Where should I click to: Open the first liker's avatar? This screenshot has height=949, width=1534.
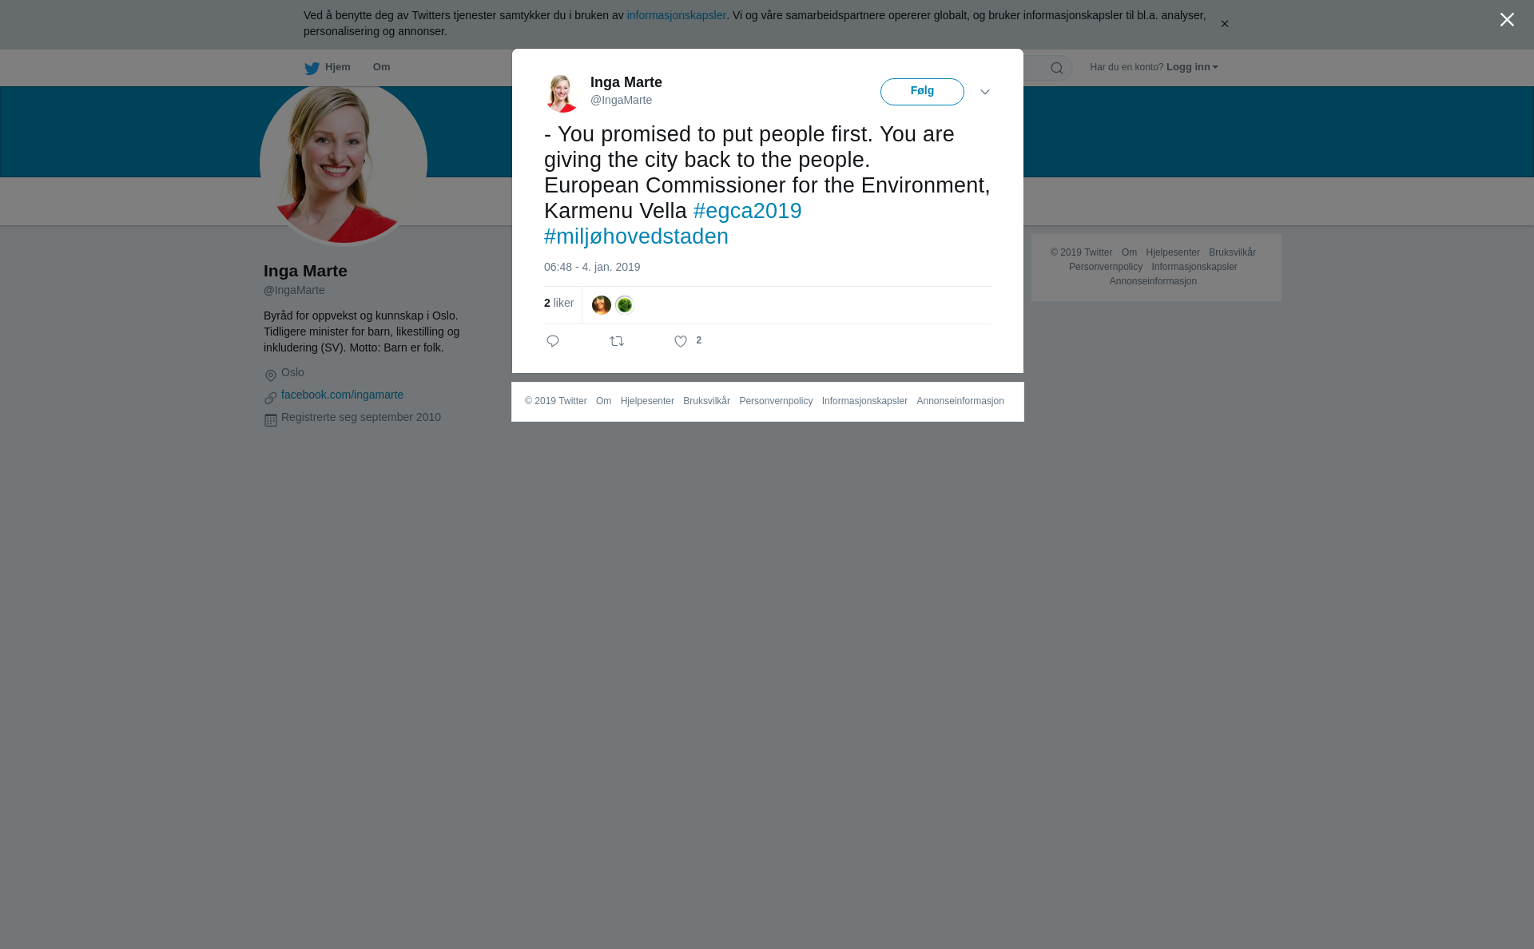pyautogui.click(x=602, y=305)
